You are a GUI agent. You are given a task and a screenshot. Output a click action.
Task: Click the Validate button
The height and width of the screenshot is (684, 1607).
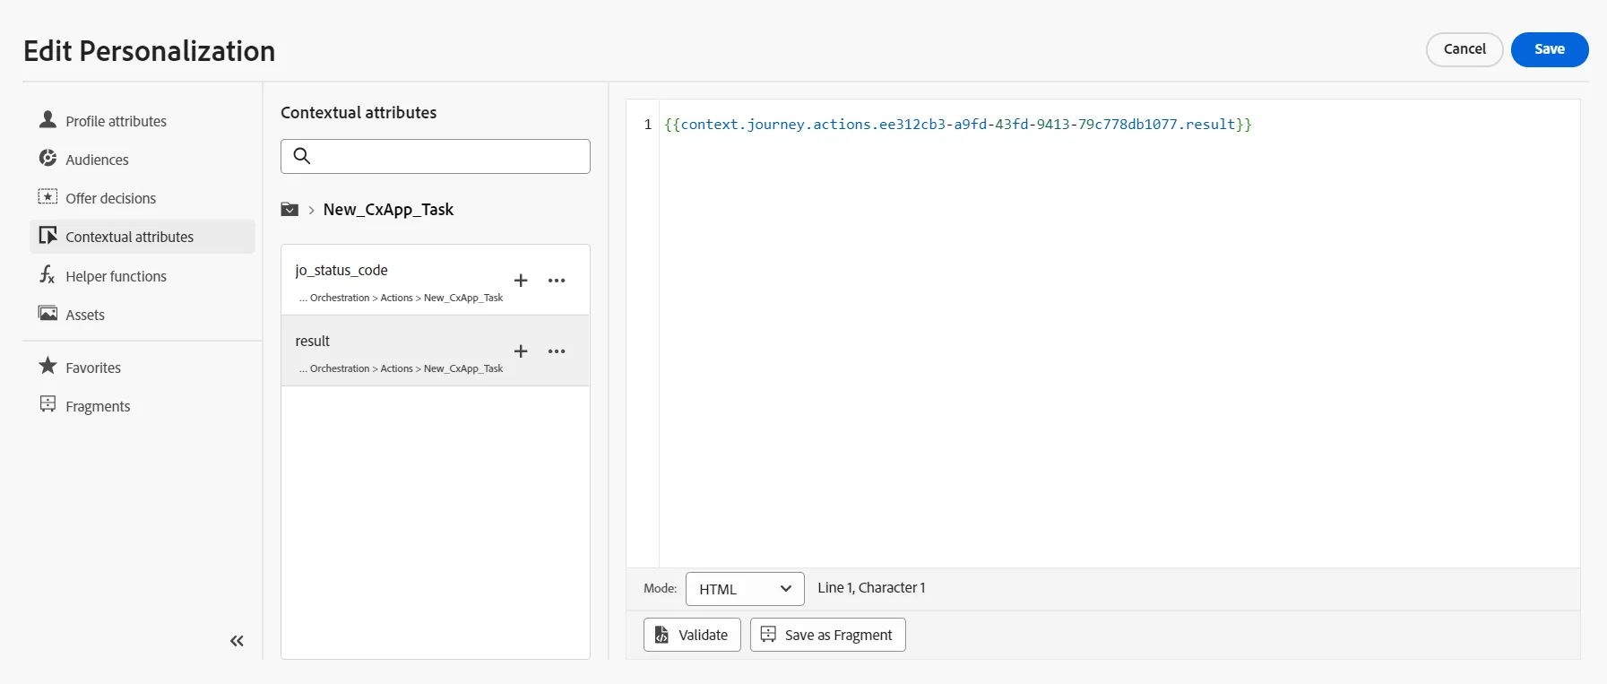point(692,635)
